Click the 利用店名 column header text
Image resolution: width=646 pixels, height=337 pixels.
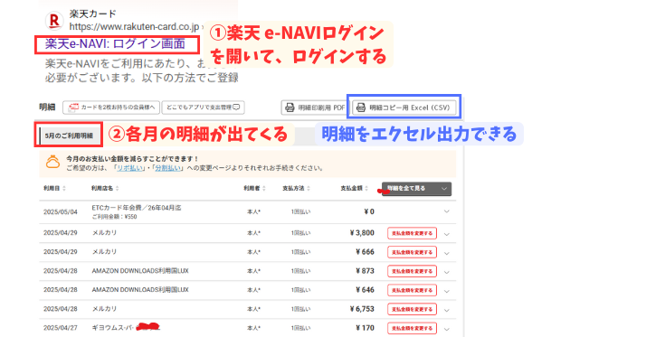point(102,189)
